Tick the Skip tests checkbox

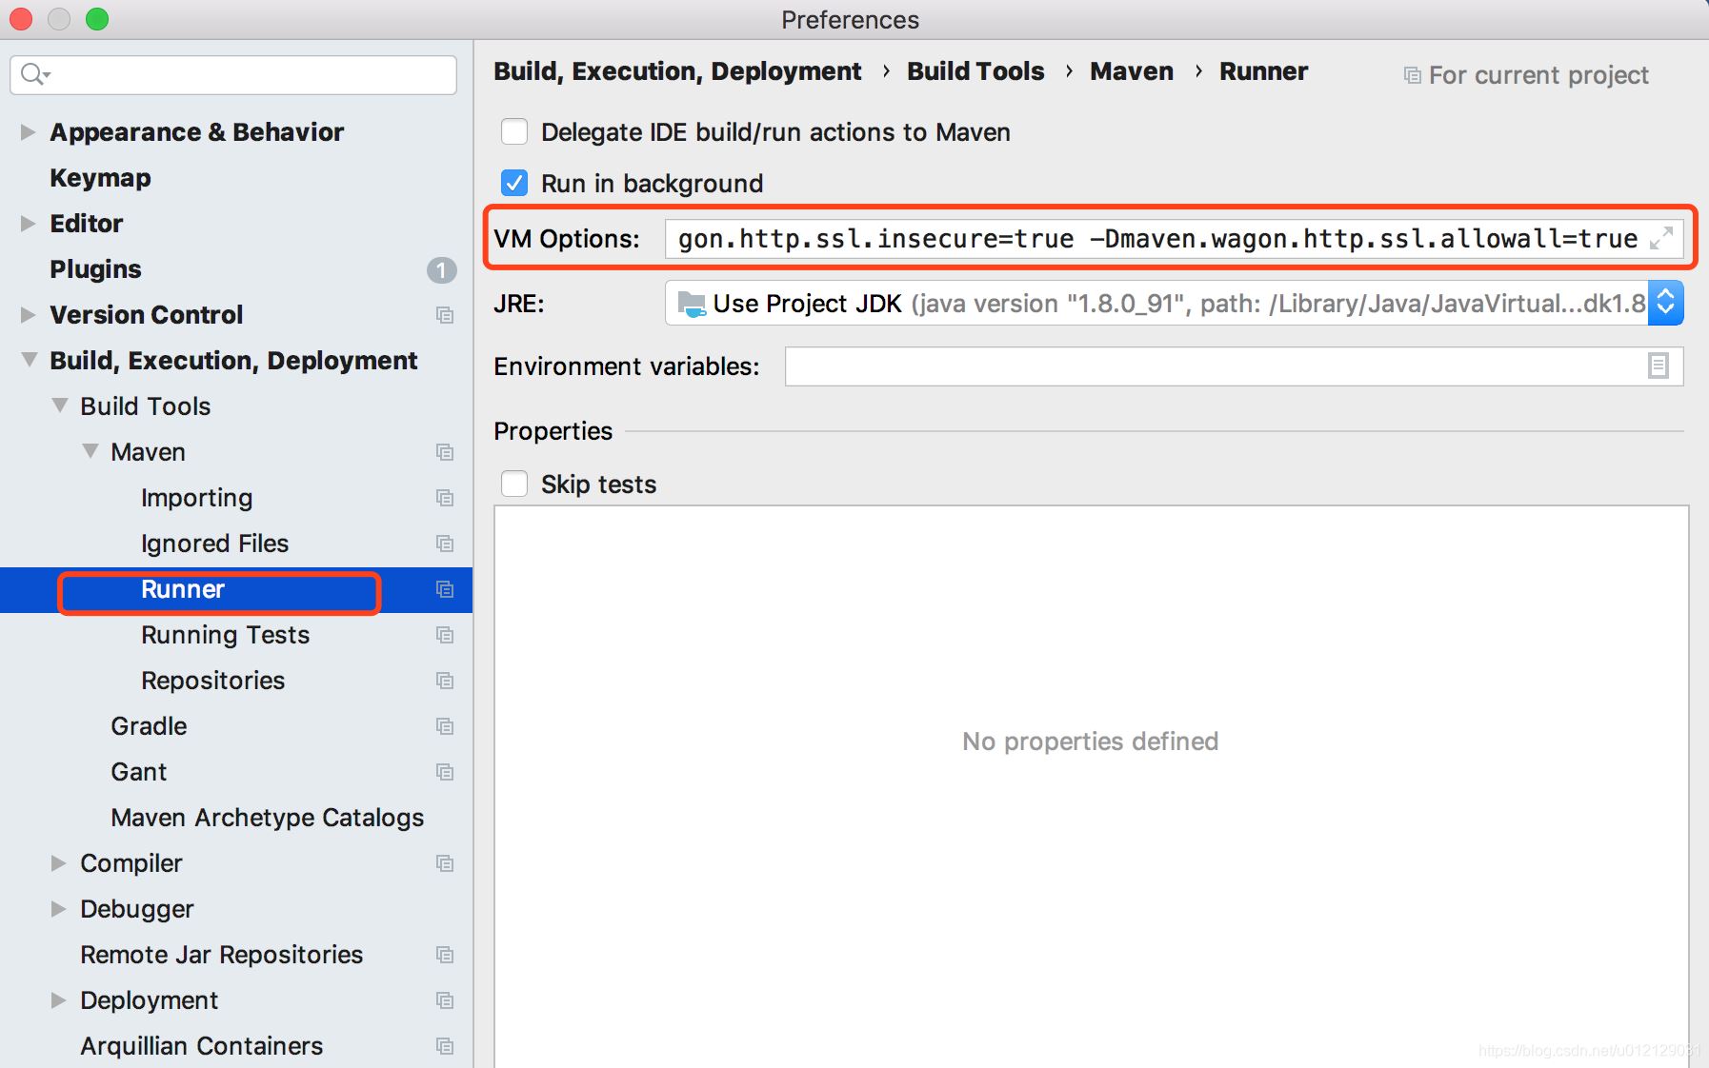[514, 484]
